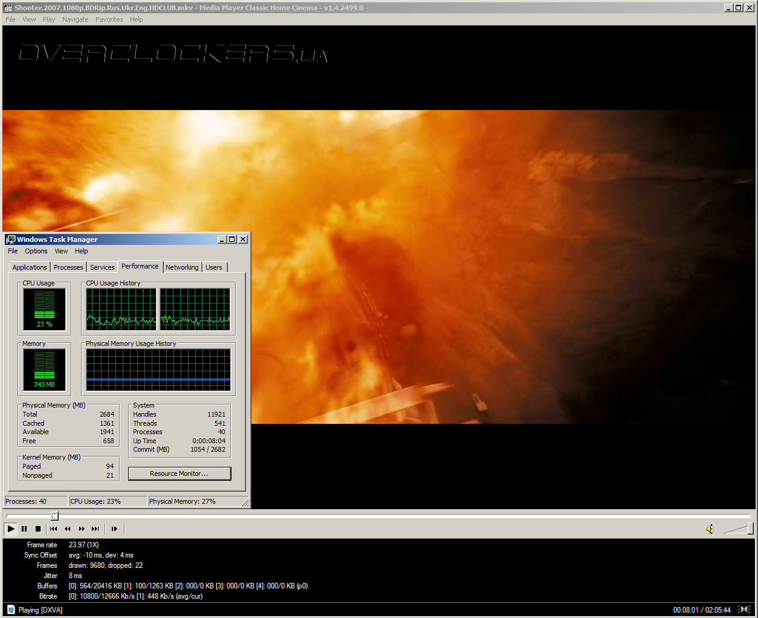The width and height of the screenshot is (758, 618).
Task: Open the Favorites menu
Action: point(109,19)
